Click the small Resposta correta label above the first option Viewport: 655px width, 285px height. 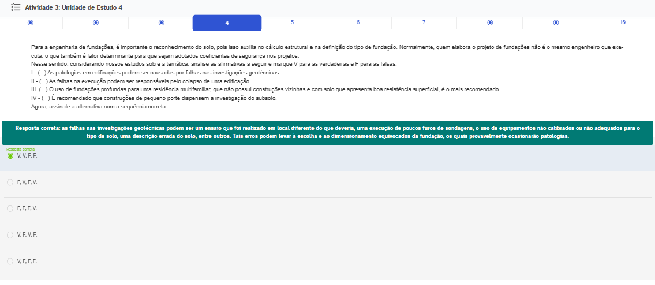coord(20,149)
